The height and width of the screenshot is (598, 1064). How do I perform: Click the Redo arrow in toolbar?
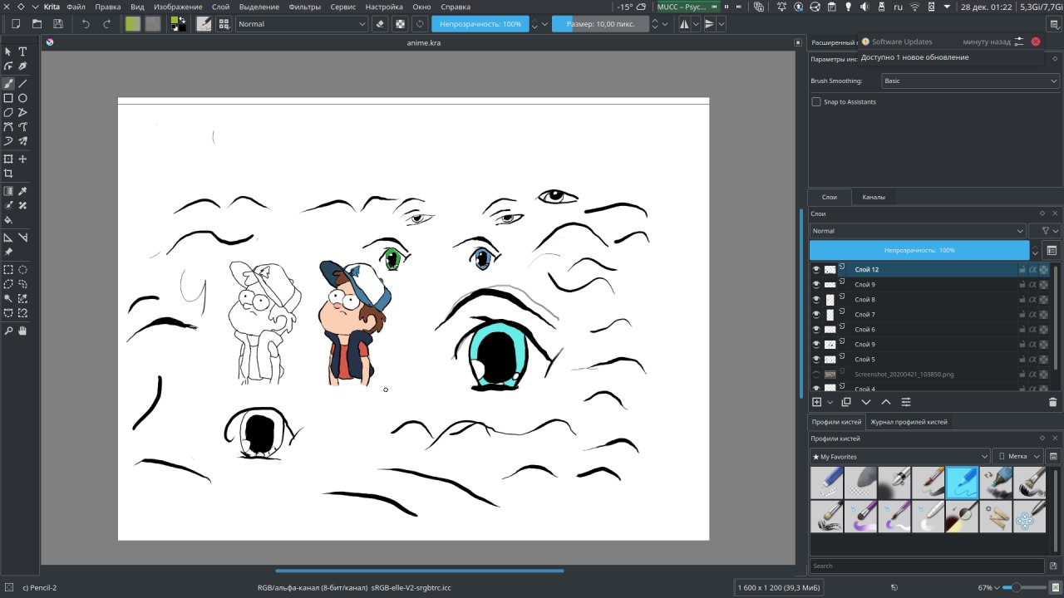click(106, 24)
